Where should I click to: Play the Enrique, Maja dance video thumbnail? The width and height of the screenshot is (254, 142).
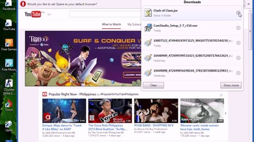pyautogui.click(x=64, y=111)
